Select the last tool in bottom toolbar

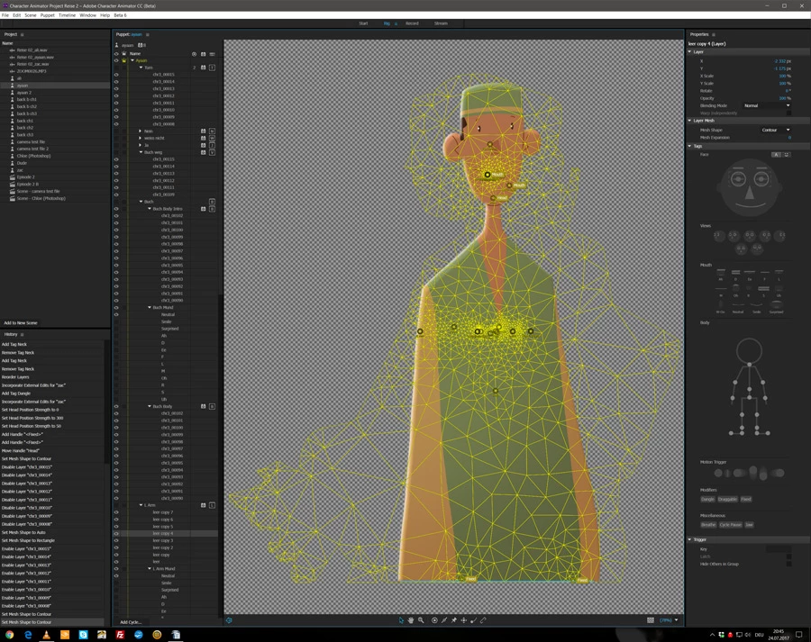[483, 620]
